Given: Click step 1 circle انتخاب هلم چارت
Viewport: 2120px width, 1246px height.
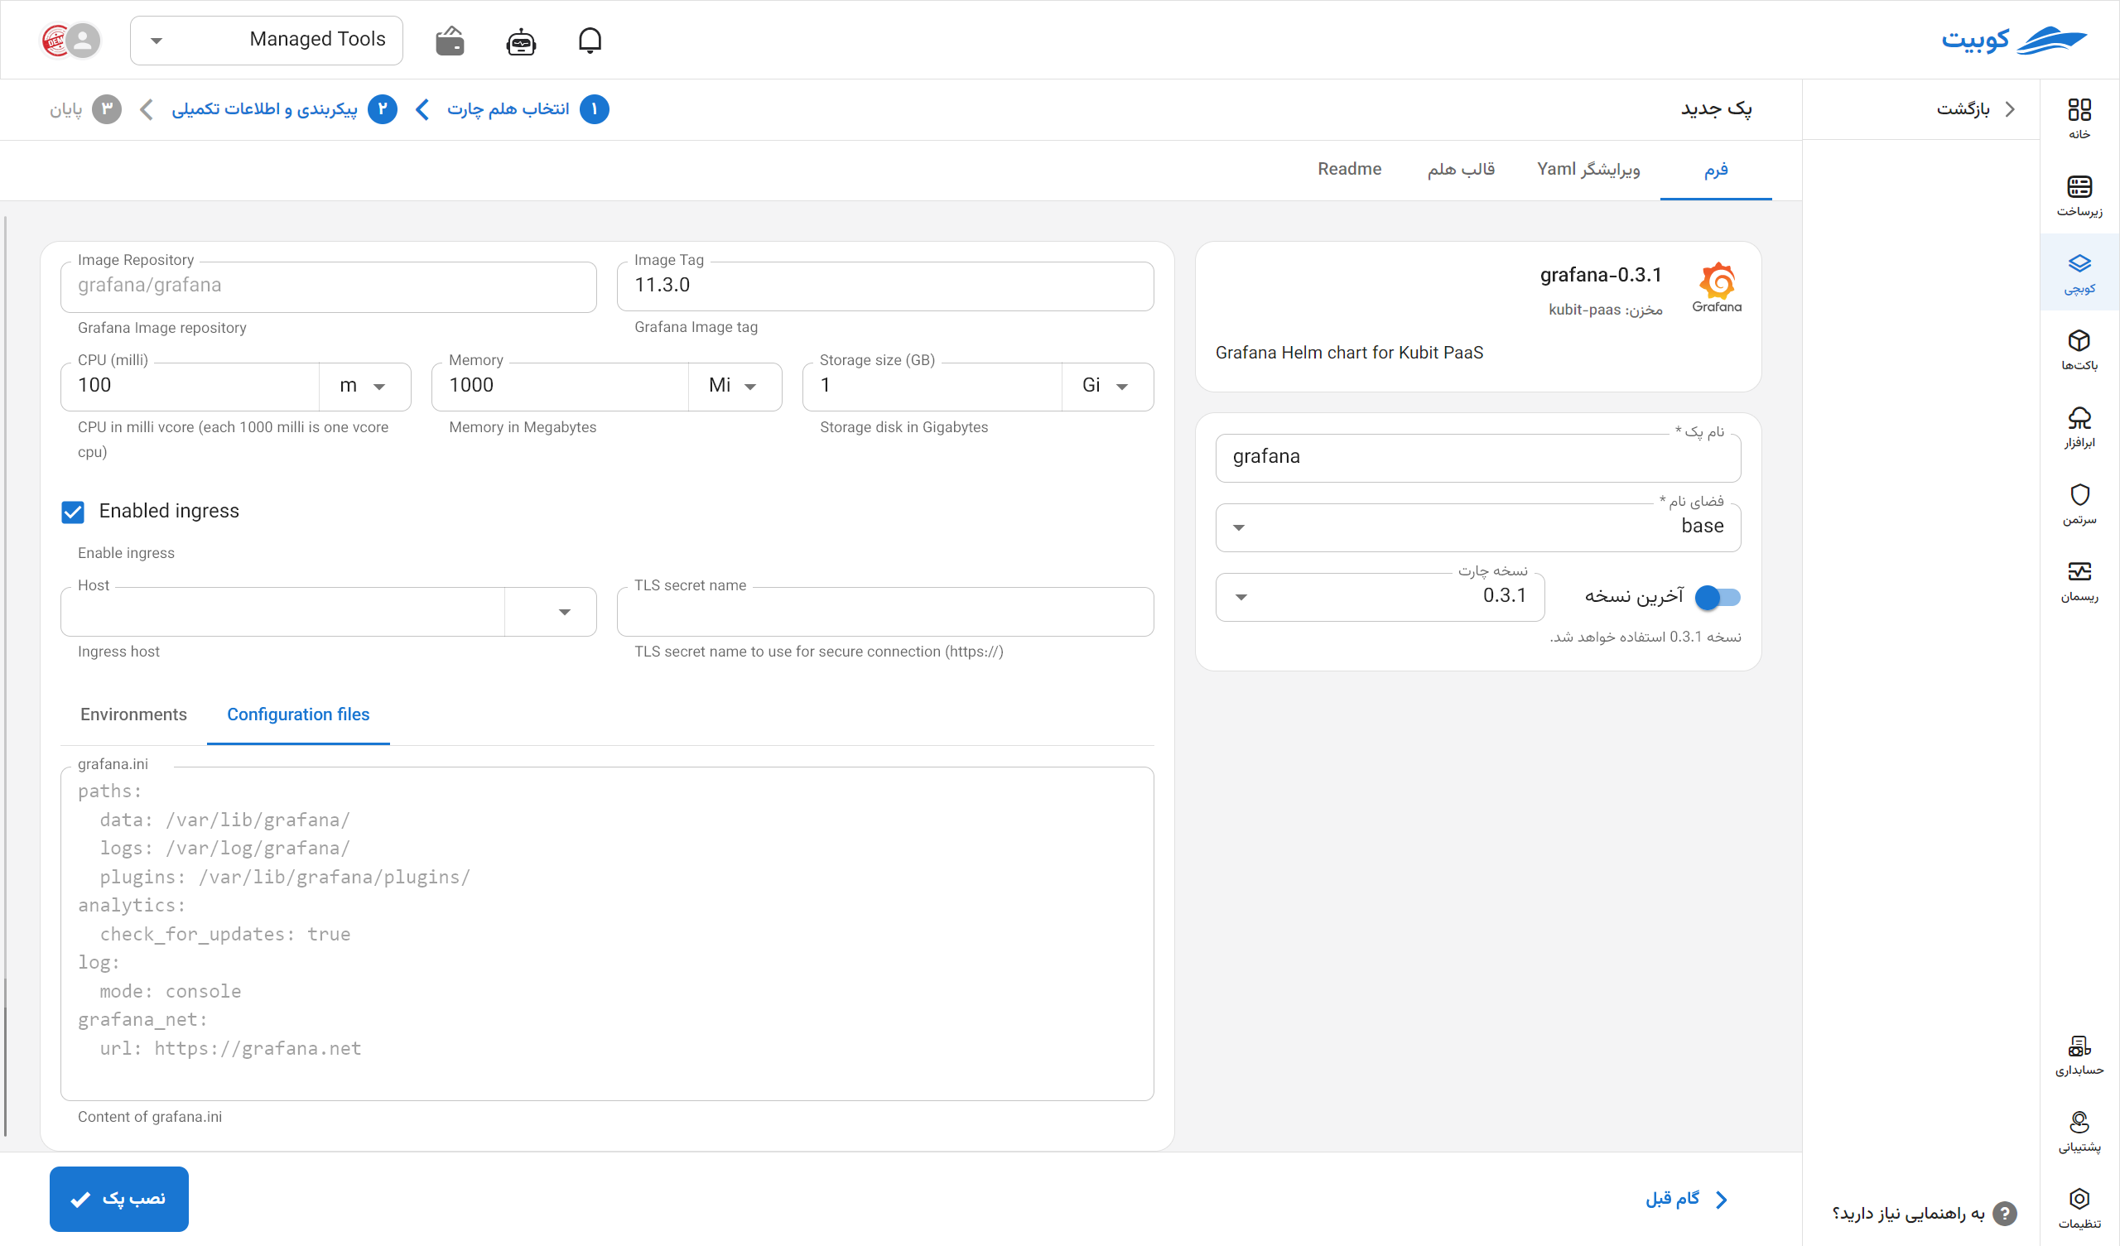Looking at the screenshot, I should (x=594, y=109).
